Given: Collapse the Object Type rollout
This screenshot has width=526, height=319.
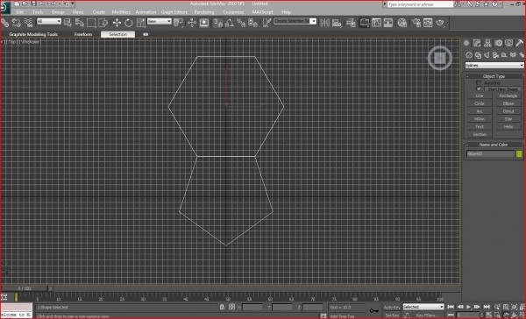Looking at the screenshot, I should (494, 76).
